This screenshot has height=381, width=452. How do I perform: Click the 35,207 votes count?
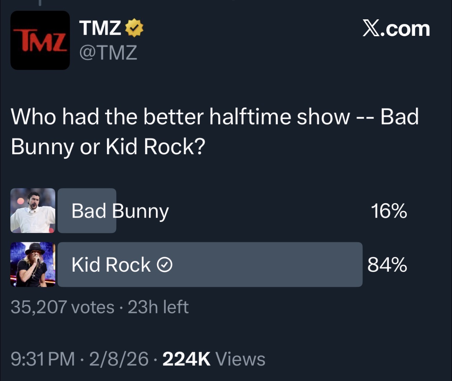[62, 307]
